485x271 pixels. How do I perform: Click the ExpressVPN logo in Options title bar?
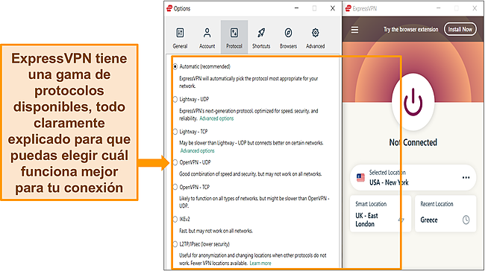point(169,8)
